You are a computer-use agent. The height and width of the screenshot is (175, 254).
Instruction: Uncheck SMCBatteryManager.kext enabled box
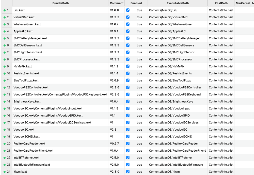[128, 38]
